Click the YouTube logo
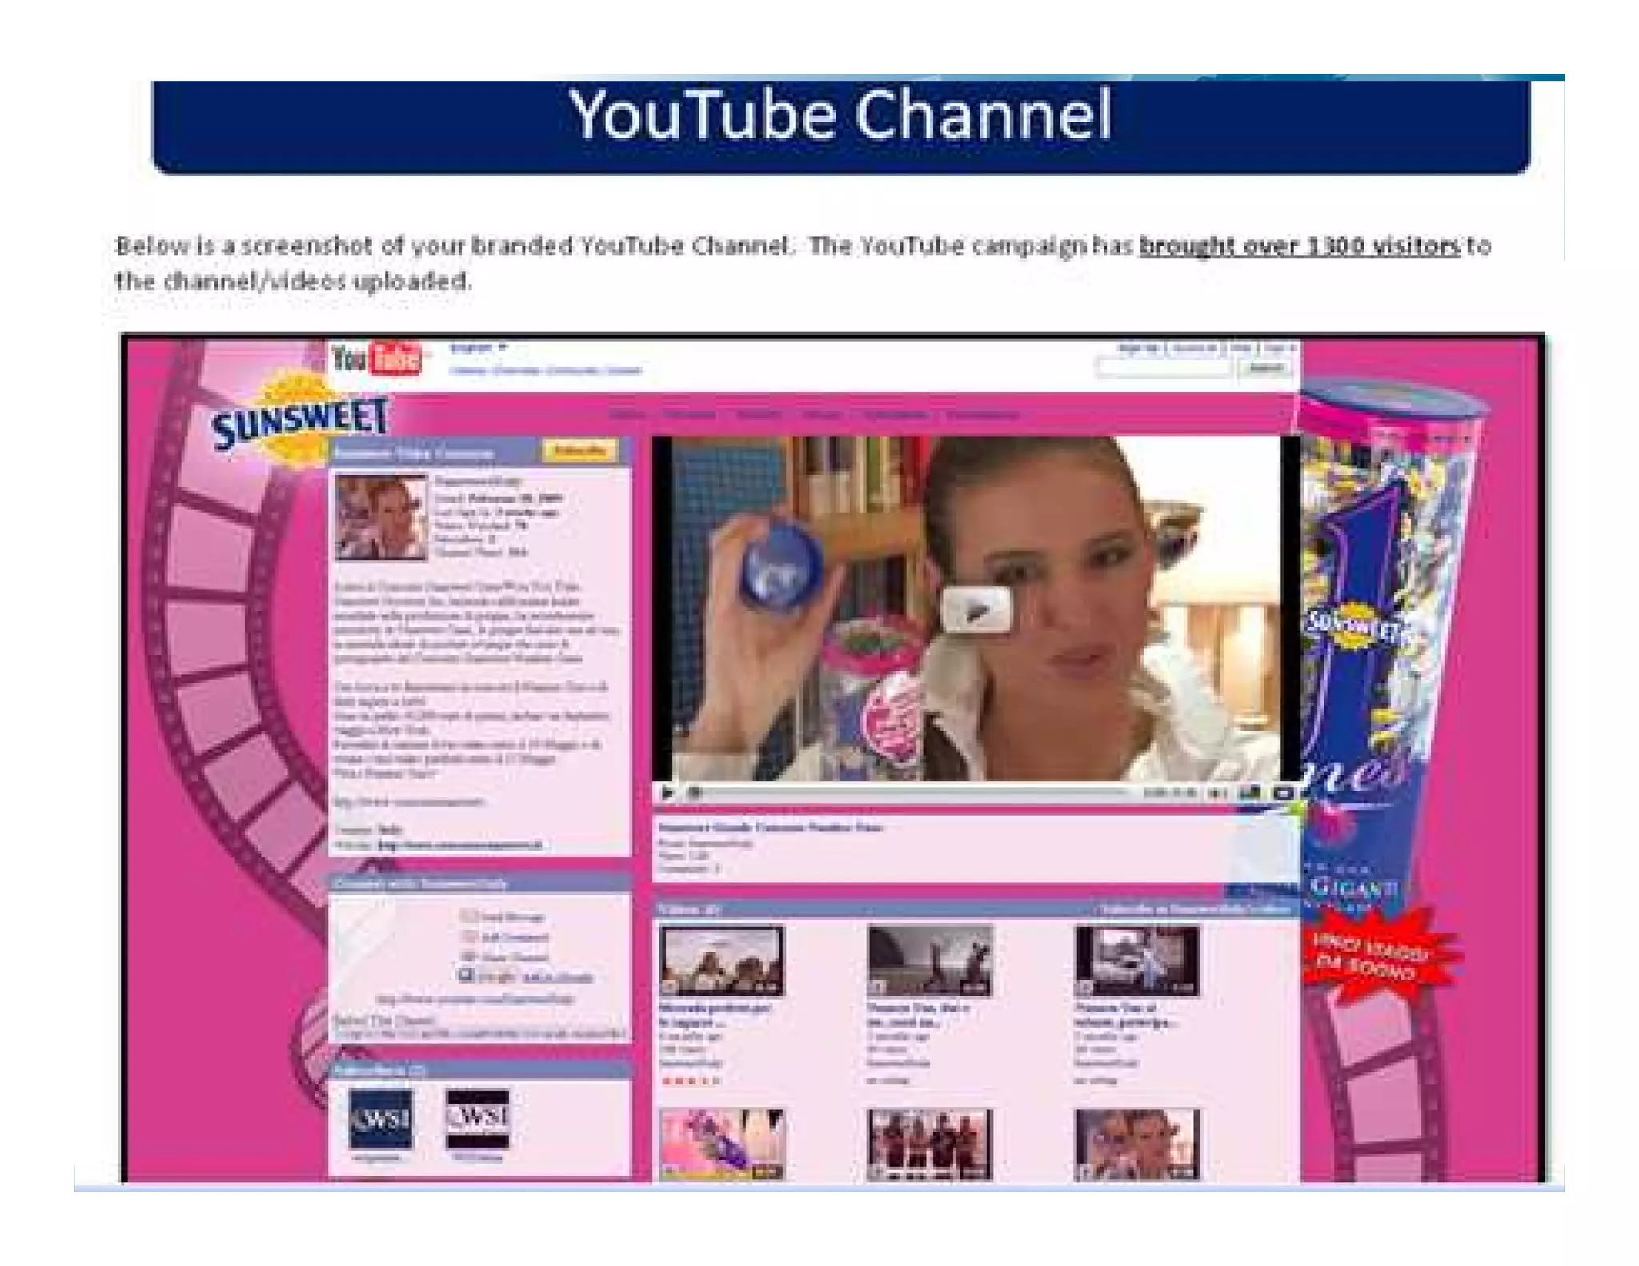Screen dimensions: 1639x1266 tap(376, 359)
